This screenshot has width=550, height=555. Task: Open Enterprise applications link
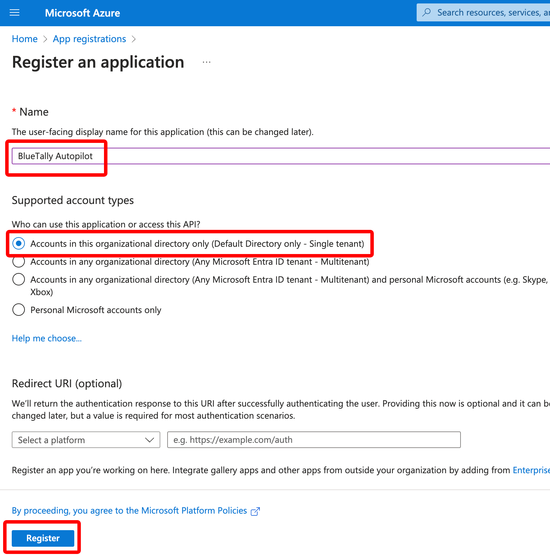[x=531, y=470]
